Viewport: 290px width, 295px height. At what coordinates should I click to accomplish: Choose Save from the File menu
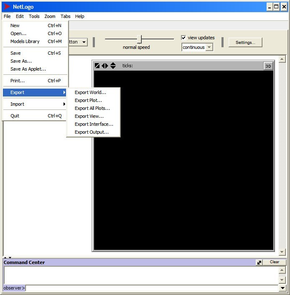(35, 53)
